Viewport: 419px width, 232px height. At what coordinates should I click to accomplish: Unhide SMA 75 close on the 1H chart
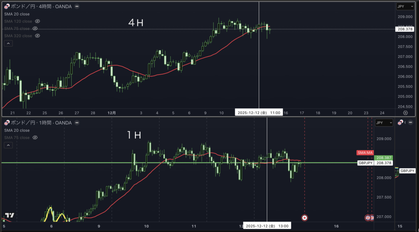click(x=35, y=138)
